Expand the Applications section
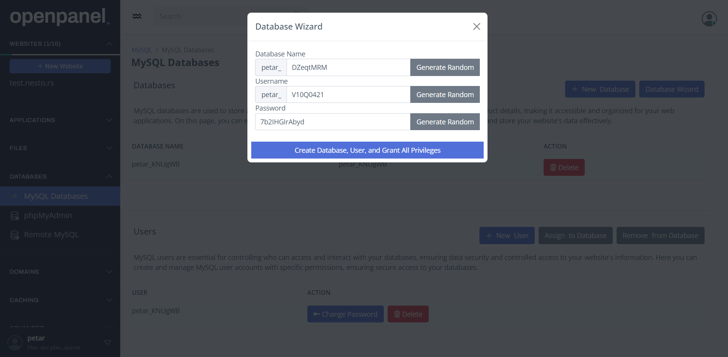 coord(109,120)
